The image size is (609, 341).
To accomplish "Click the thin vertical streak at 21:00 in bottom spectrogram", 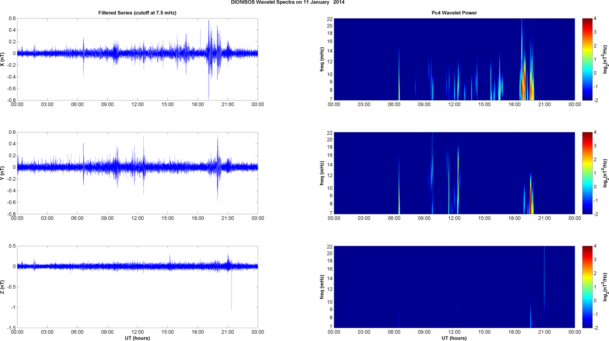I will (544, 280).
